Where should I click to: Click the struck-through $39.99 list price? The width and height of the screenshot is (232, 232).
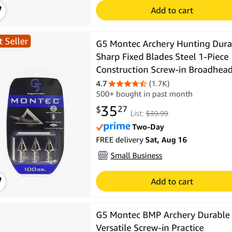(157, 114)
